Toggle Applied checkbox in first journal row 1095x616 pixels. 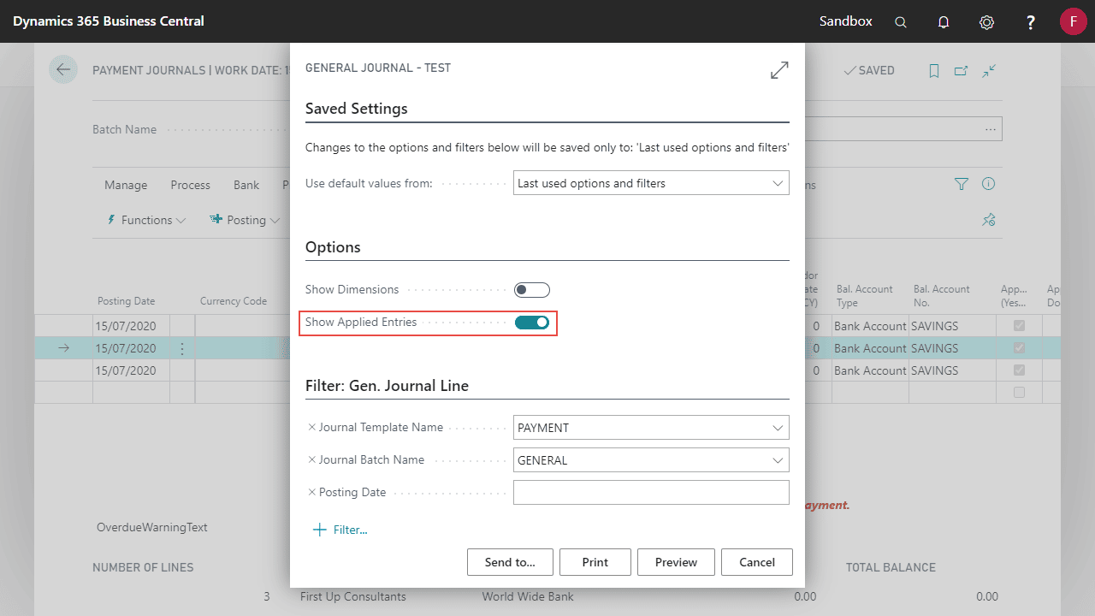(1019, 326)
